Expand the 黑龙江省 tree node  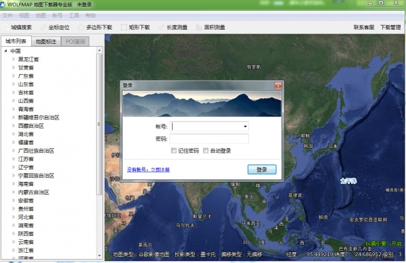[14, 59]
